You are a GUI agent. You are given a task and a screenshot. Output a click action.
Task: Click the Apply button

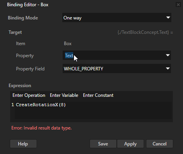(x=130, y=144)
